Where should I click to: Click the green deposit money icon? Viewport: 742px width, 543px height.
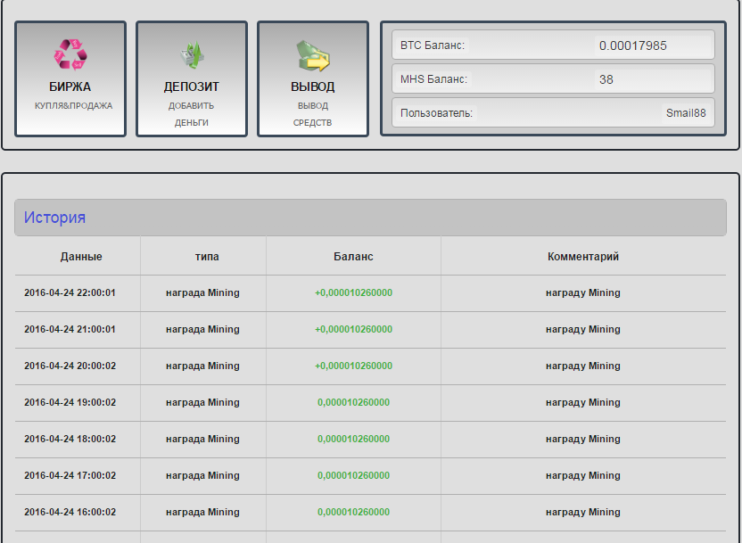[x=191, y=55]
